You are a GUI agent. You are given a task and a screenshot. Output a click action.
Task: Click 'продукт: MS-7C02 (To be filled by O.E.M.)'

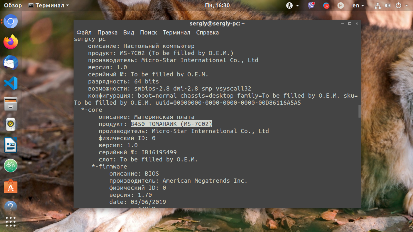161,53
